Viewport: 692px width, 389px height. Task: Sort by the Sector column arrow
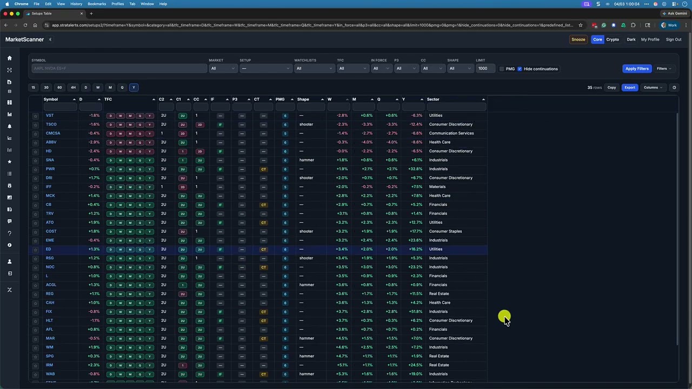click(483, 99)
